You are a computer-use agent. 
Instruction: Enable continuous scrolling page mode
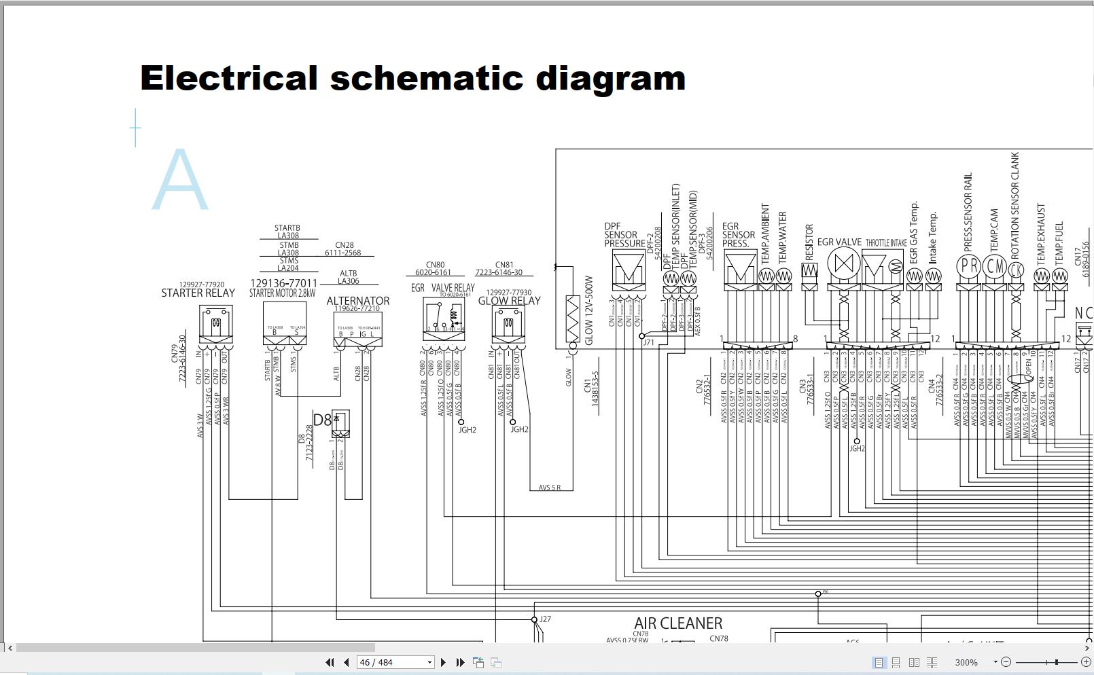point(896,662)
